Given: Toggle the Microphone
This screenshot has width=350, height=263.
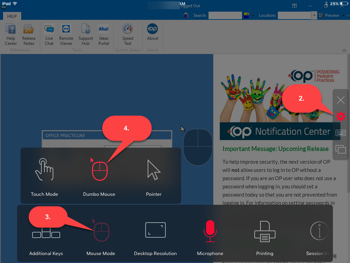Looking at the screenshot, I should pos(210,238).
